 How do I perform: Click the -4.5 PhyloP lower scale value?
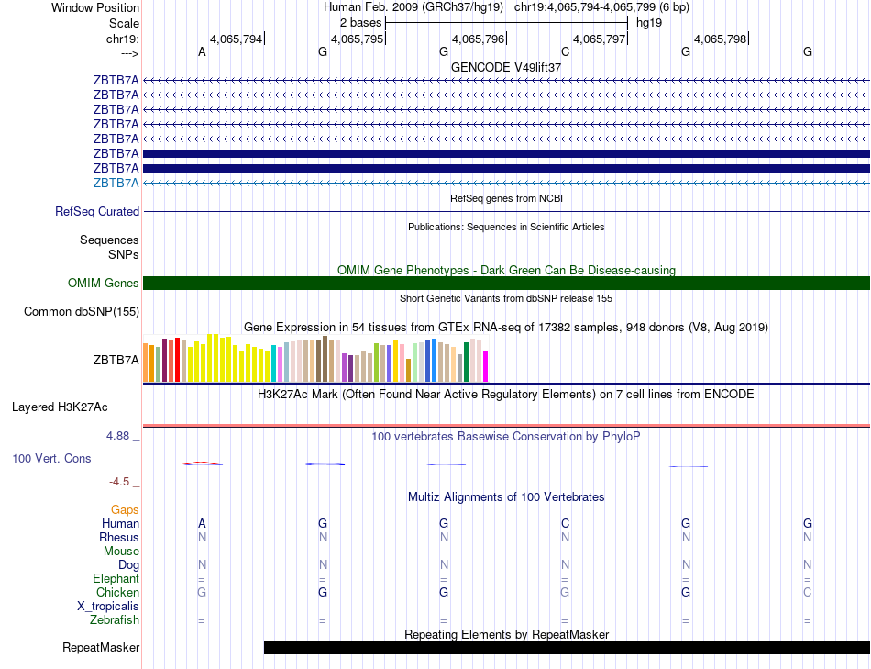pyautogui.click(x=119, y=482)
